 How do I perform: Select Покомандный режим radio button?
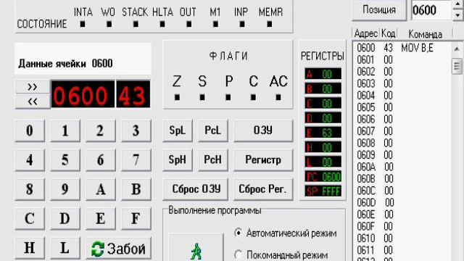click(x=239, y=254)
